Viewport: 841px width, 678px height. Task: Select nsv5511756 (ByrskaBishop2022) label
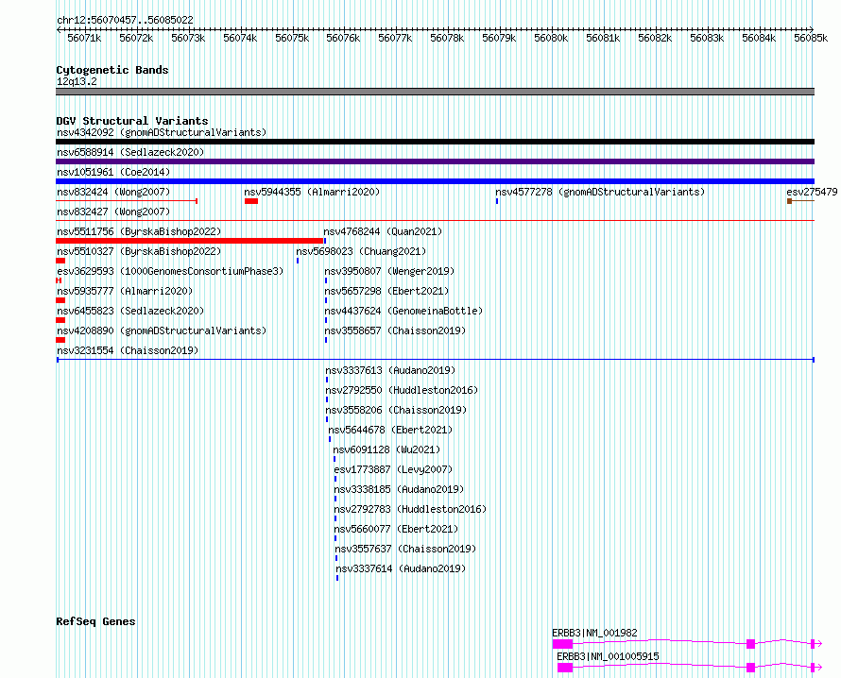[x=139, y=231]
